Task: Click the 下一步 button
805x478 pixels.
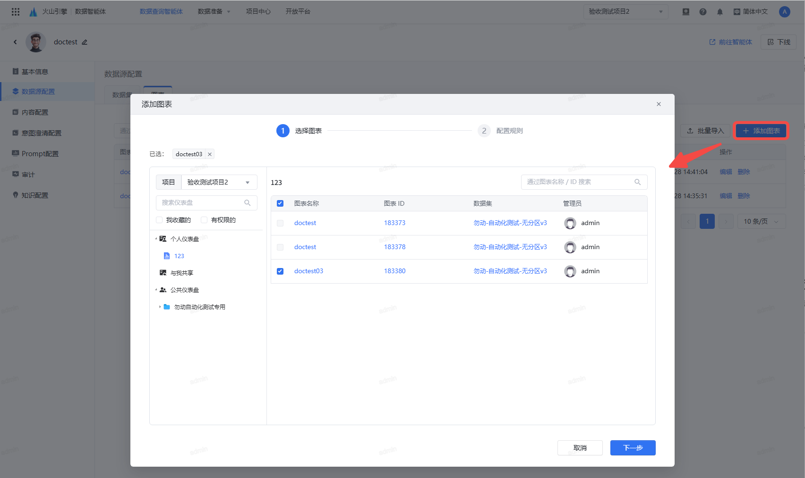Action: (633, 448)
